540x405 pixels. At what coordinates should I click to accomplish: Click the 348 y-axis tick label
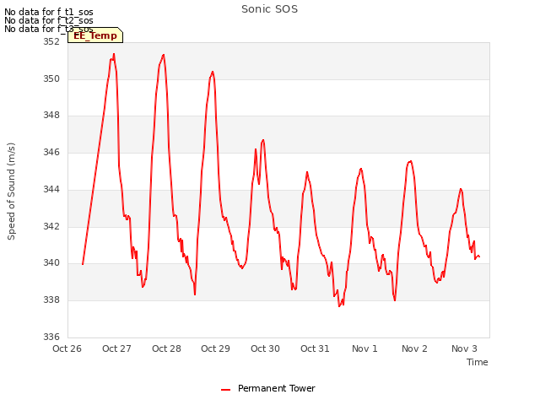click(51, 115)
